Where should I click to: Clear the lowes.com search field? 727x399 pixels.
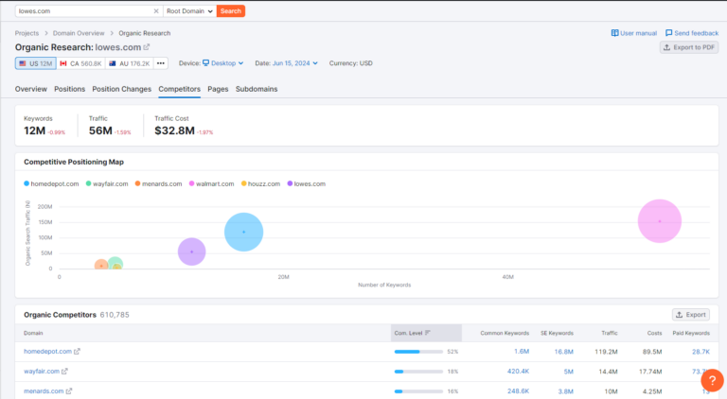point(156,11)
